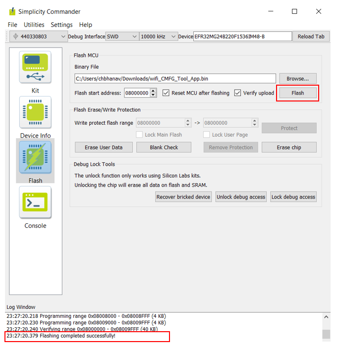Increase write protect range start address
This screenshot has width=338, height=350.
pyautogui.click(x=188, y=121)
